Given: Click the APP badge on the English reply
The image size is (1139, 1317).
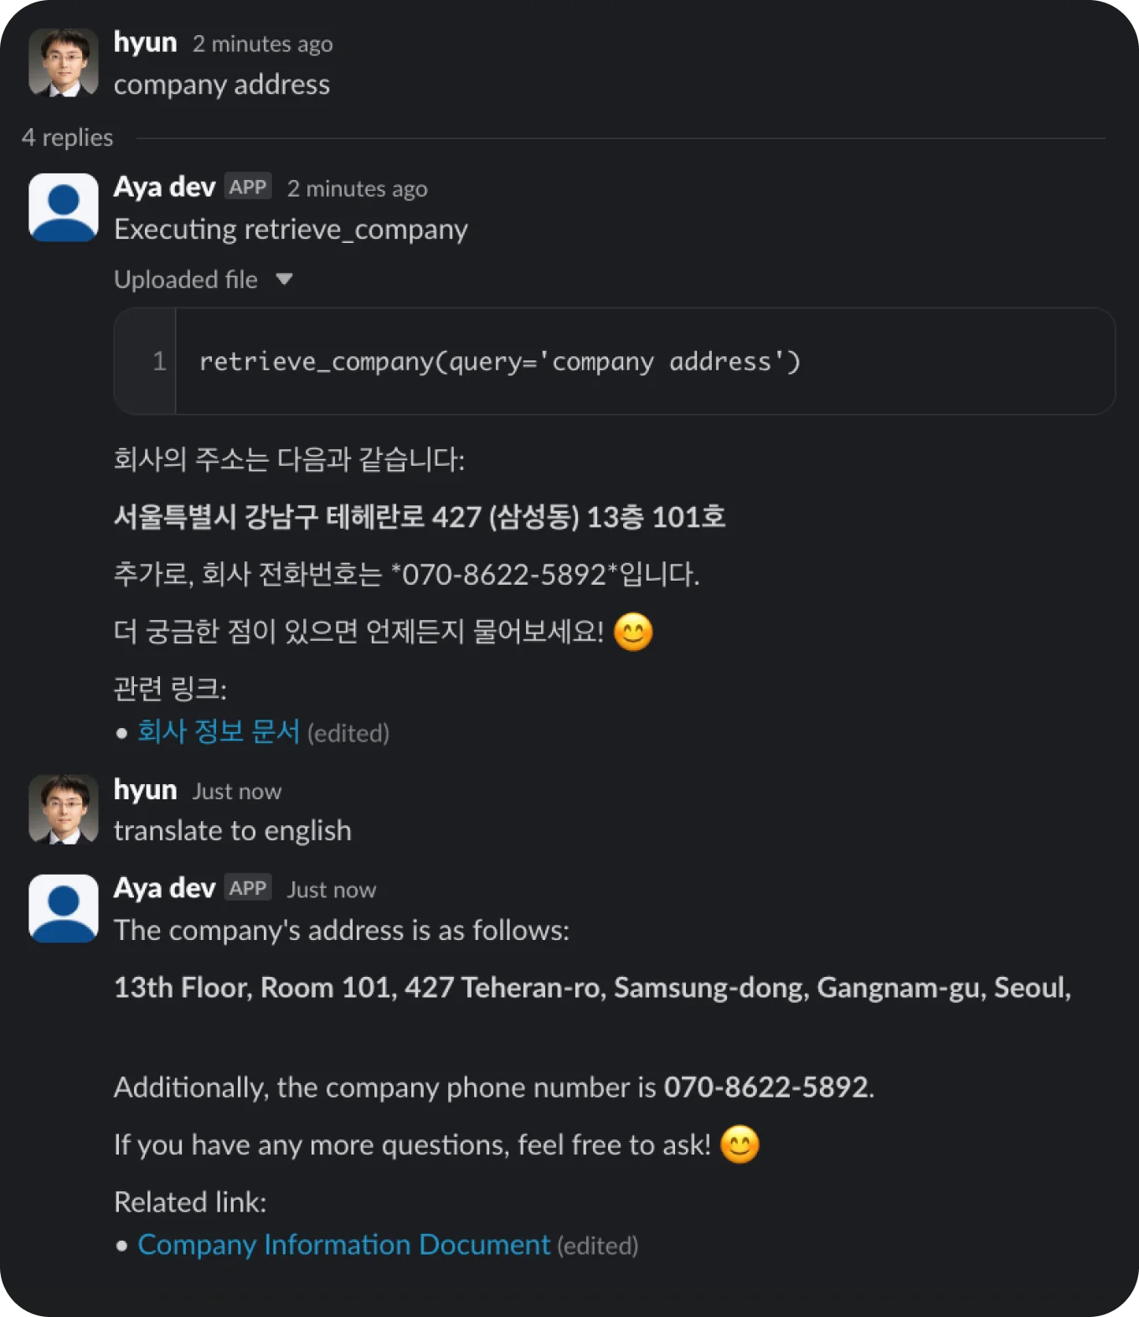Looking at the screenshot, I should tap(248, 888).
